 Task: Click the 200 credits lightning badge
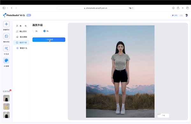[x=174, y=15]
